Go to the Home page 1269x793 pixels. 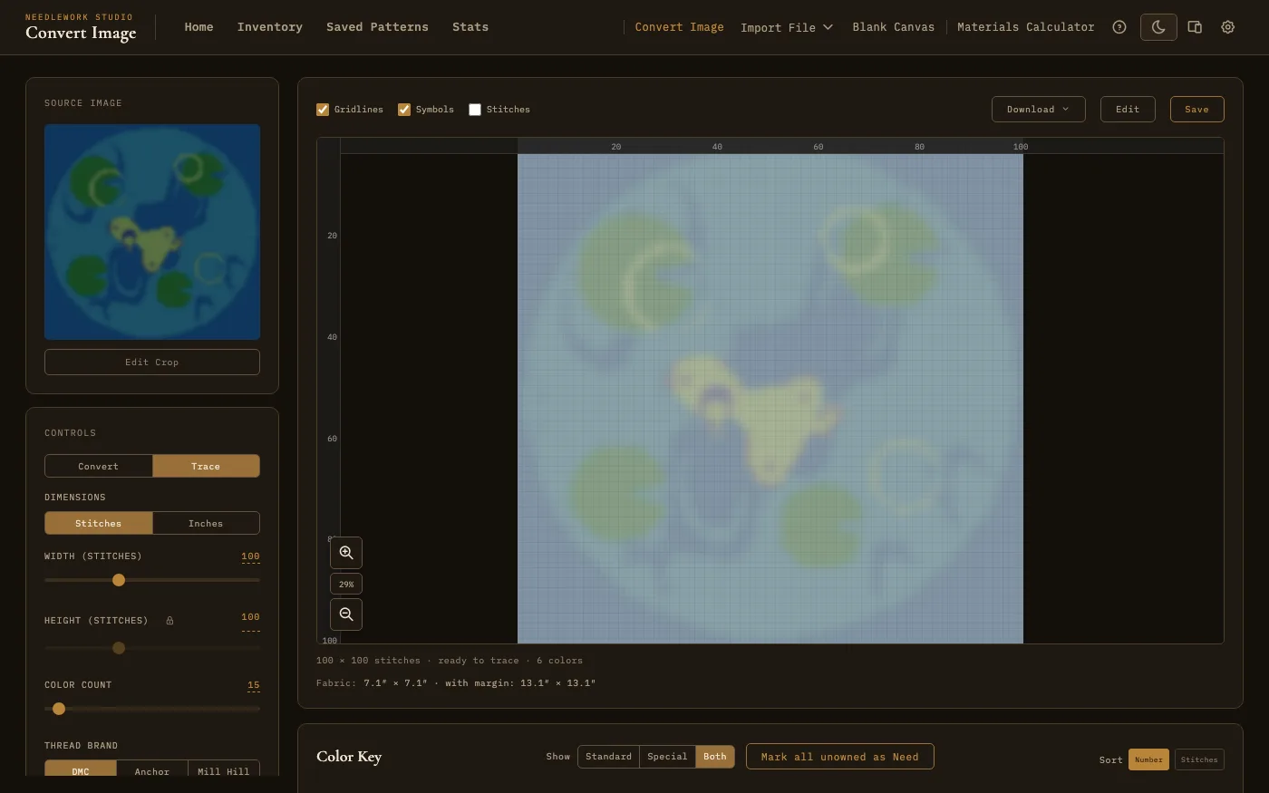(x=199, y=27)
